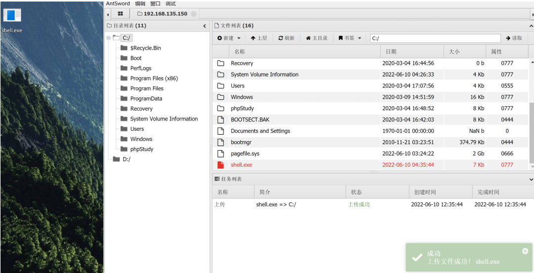
Task: Select the C:/ drive in the tree
Action: coord(127,38)
